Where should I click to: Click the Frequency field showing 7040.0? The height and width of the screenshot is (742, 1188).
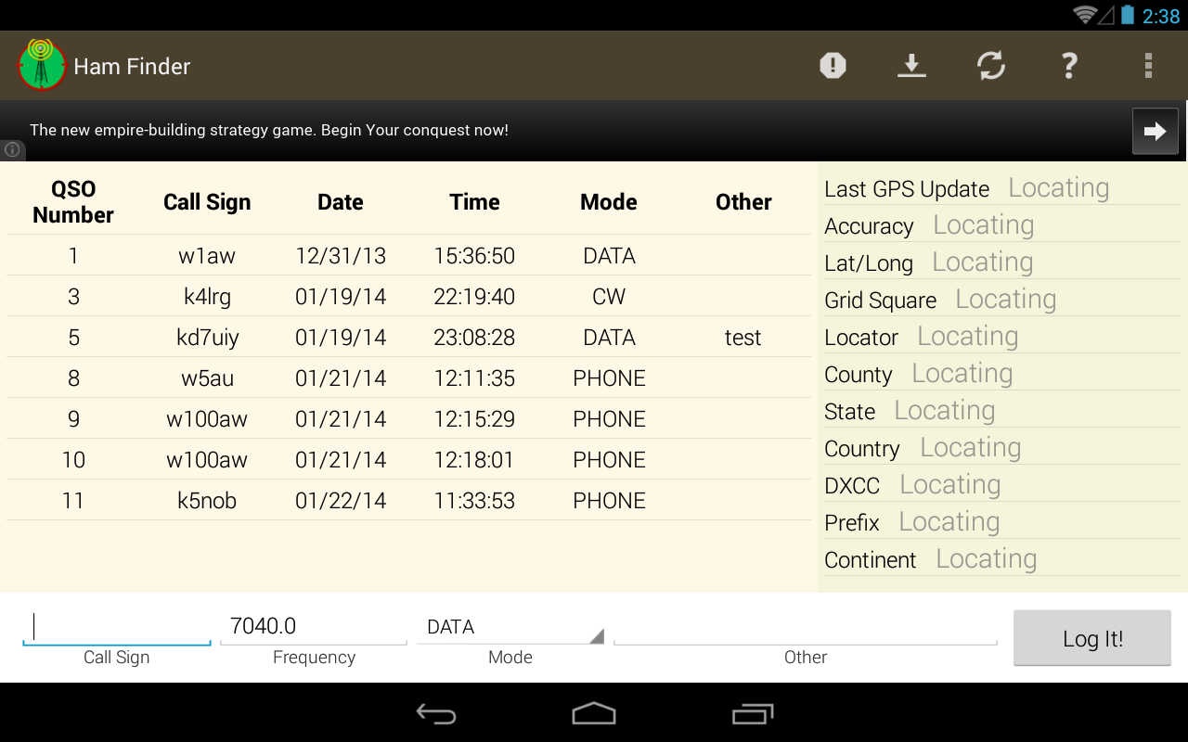click(313, 627)
